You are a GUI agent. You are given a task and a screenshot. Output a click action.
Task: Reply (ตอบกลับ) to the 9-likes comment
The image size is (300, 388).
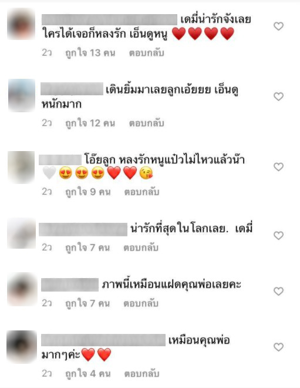141,192
